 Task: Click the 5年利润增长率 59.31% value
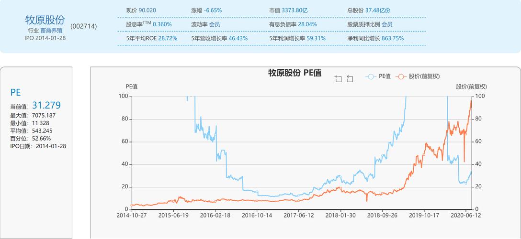click(x=316, y=38)
